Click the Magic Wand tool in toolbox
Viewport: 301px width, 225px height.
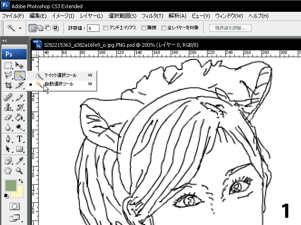point(20,75)
